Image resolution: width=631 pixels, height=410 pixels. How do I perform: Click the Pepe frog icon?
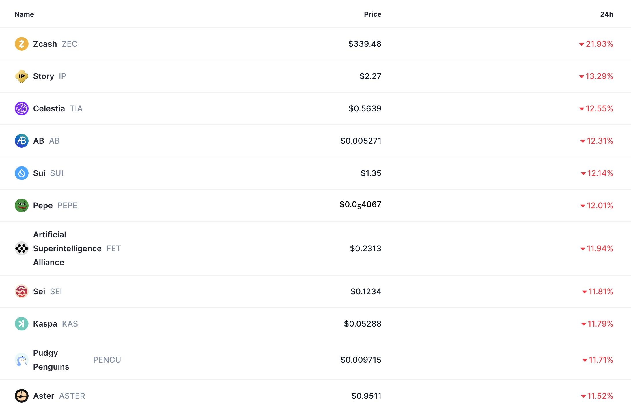pos(22,205)
